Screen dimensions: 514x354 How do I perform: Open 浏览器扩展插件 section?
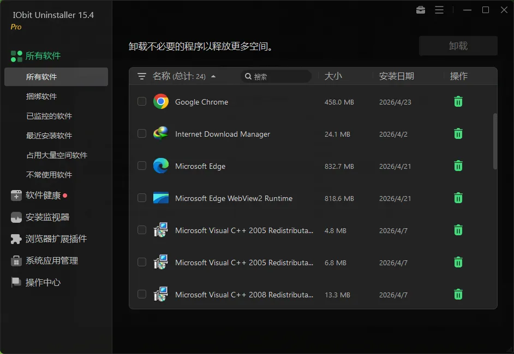56,239
